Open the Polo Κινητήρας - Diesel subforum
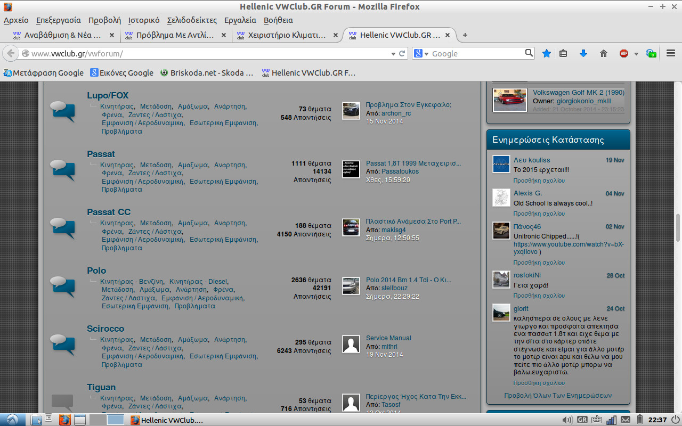The height and width of the screenshot is (426, 682). [x=198, y=281]
